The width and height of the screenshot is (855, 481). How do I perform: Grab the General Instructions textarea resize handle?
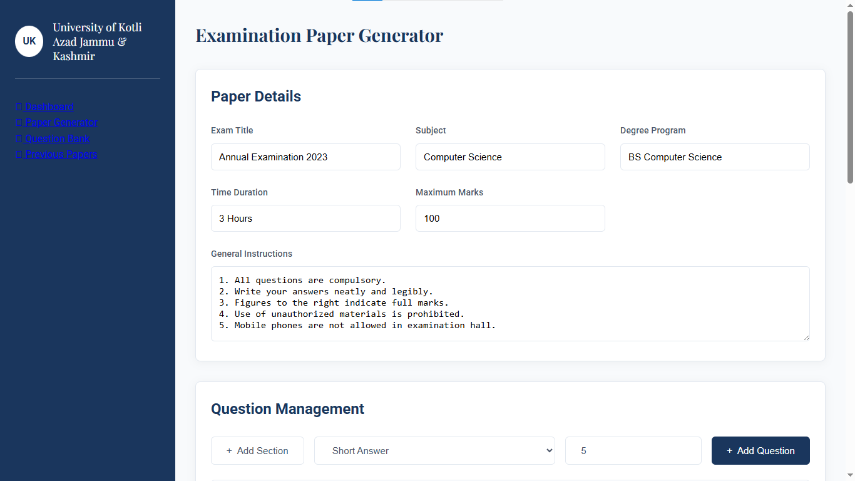click(806, 337)
